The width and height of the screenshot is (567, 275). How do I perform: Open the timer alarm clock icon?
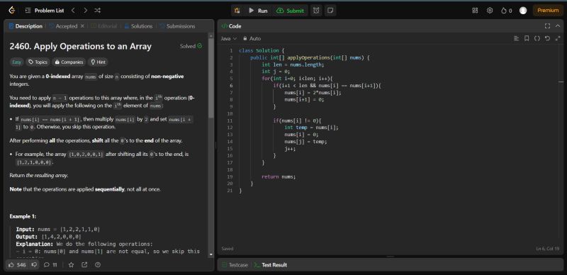pyautogui.click(x=316, y=11)
